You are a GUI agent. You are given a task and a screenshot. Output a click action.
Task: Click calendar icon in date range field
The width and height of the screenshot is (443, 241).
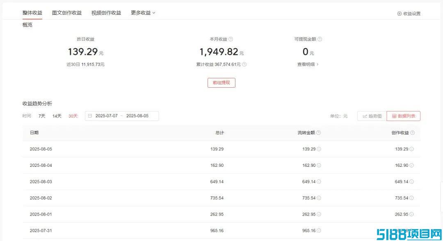point(90,116)
